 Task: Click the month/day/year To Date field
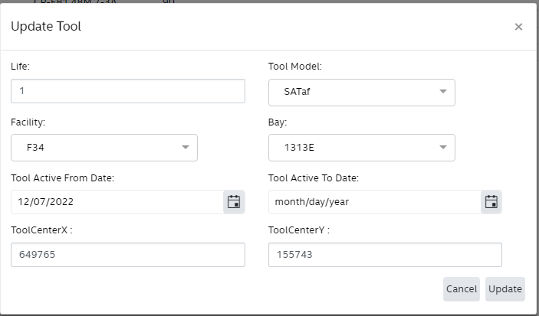(x=374, y=202)
